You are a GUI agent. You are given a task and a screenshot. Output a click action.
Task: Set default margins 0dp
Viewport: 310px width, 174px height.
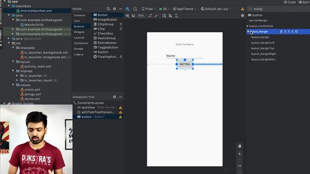coord(141,15)
